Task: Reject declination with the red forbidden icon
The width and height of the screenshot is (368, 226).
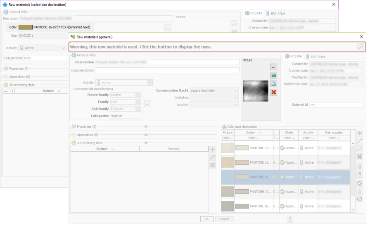Action: pyautogui.click(x=360, y=199)
